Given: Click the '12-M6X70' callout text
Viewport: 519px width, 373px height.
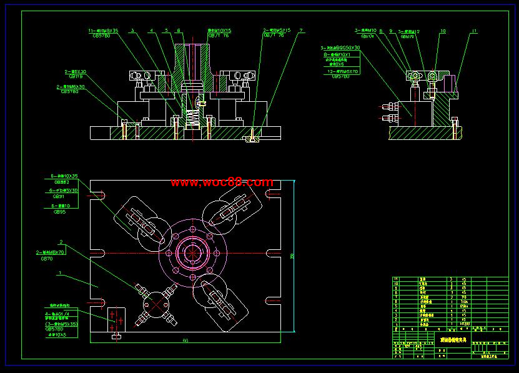Looking at the screenshot, I should pyautogui.click(x=343, y=71).
